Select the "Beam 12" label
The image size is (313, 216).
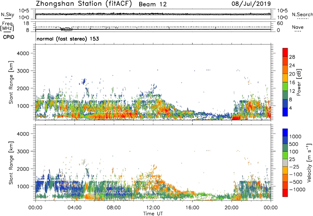tap(153, 4)
